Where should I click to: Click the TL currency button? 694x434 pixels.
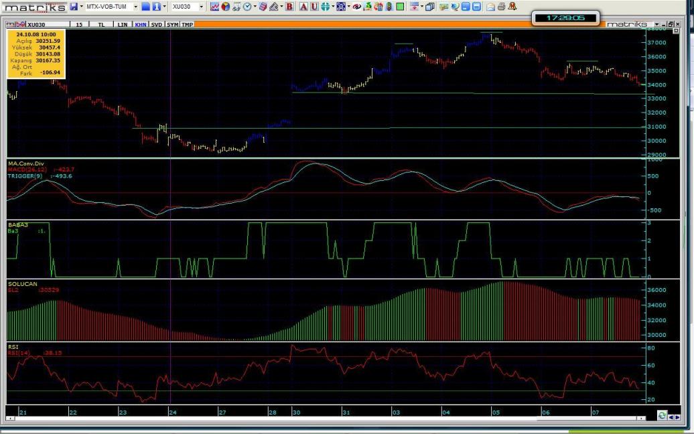pos(101,24)
